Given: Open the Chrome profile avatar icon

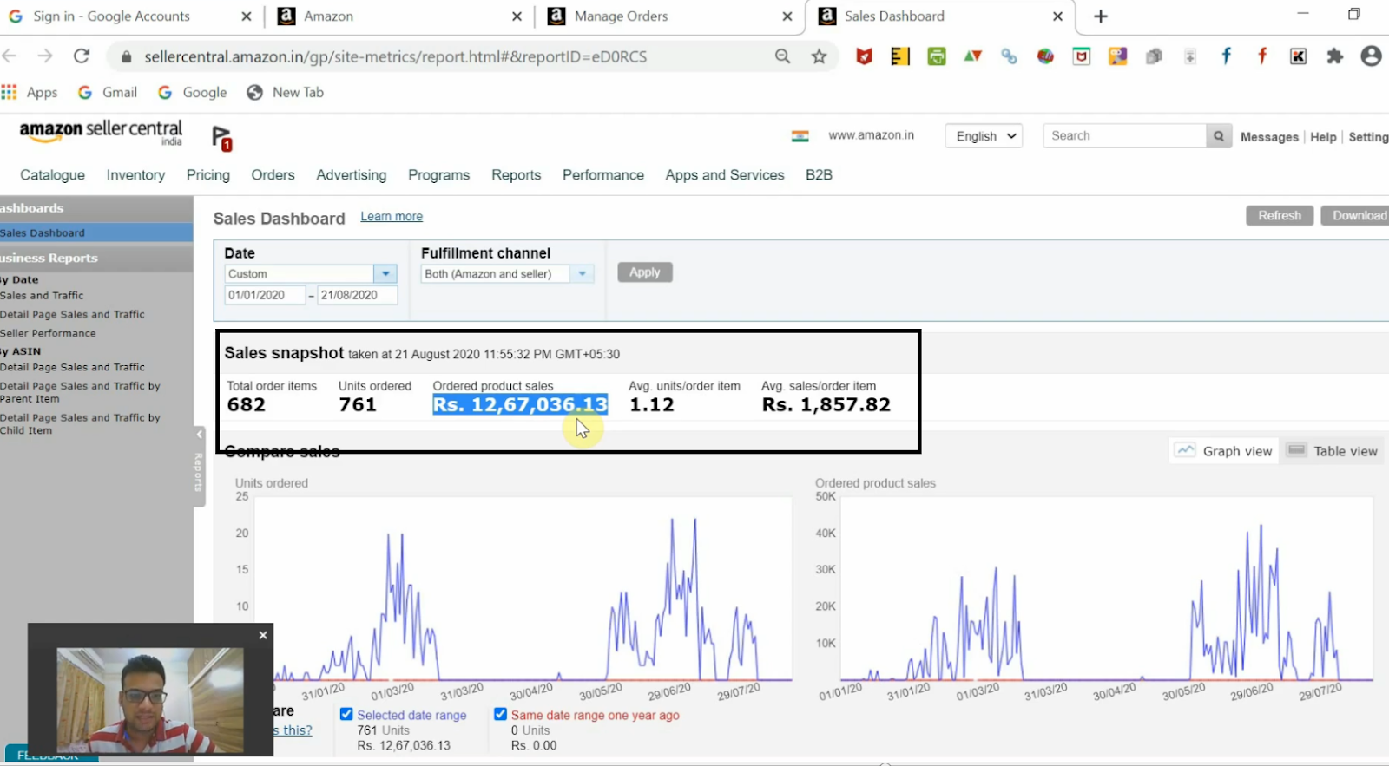Looking at the screenshot, I should 1371,56.
